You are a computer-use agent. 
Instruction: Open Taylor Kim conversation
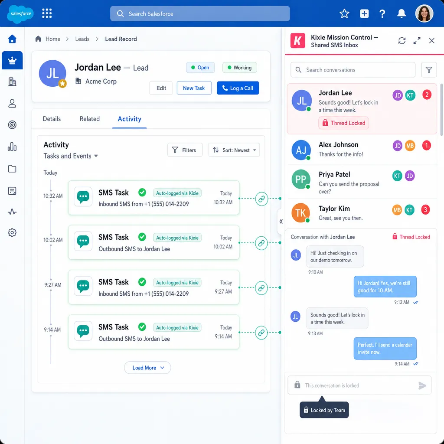(x=362, y=213)
